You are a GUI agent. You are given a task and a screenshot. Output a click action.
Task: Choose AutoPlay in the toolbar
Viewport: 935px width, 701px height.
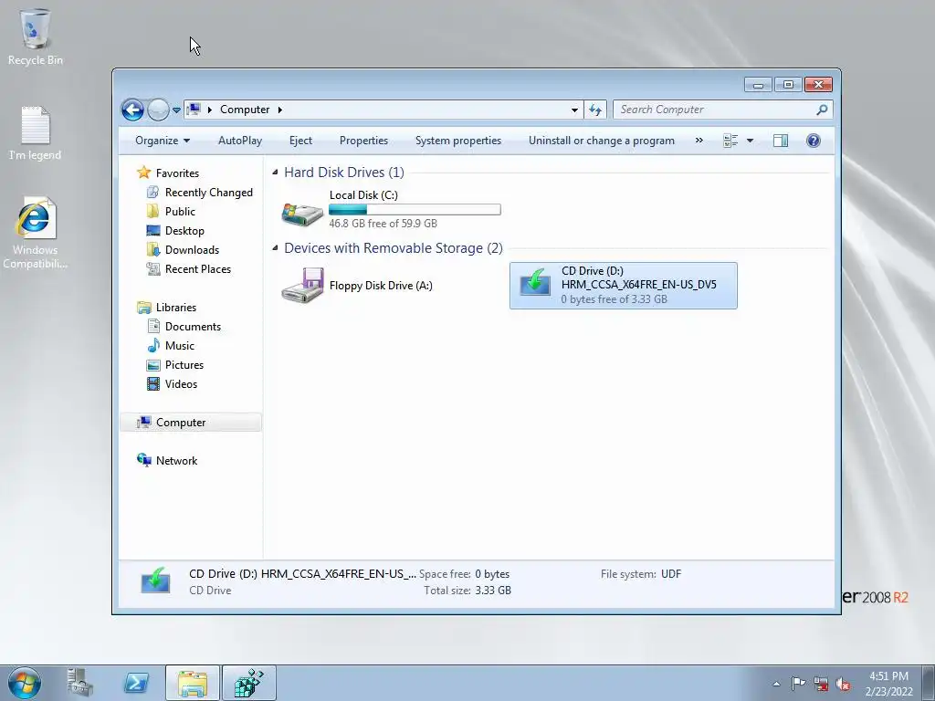click(240, 141)
